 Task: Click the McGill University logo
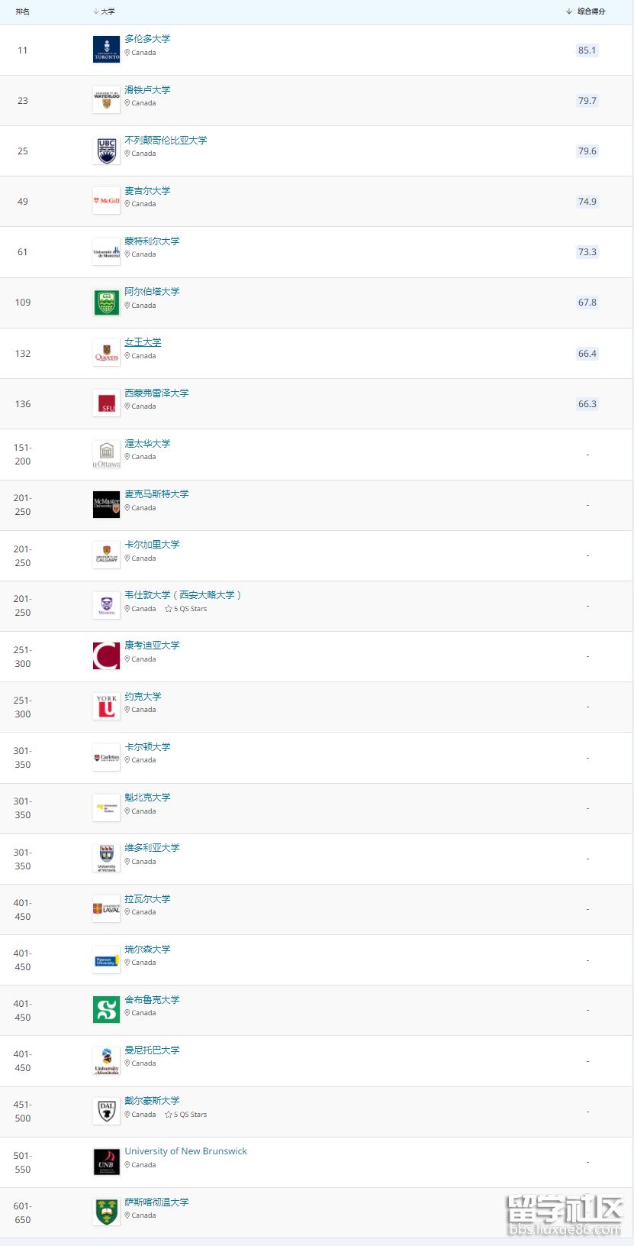point(106,201)
